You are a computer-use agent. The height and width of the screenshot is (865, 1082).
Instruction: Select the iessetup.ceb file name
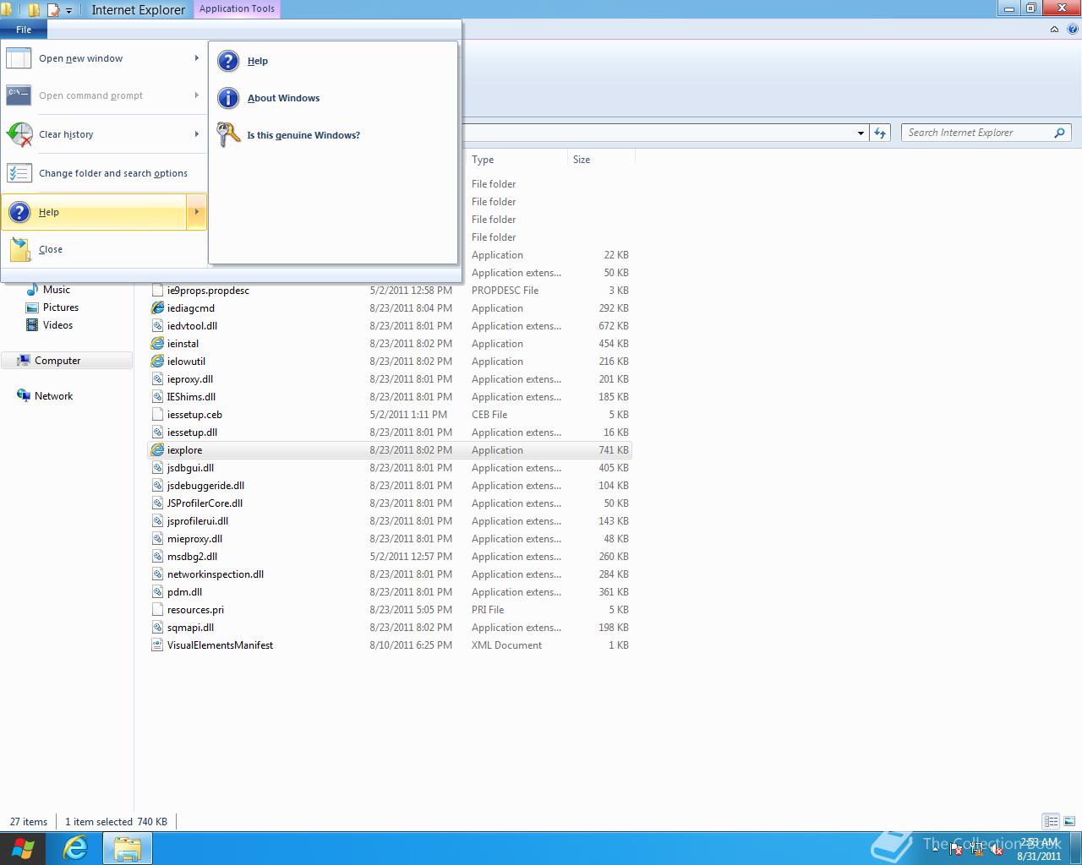pyautogui.click(x=194, y=415)
